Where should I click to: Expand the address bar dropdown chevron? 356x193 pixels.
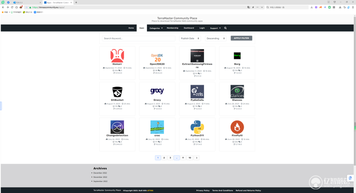[x=262, y=7]
